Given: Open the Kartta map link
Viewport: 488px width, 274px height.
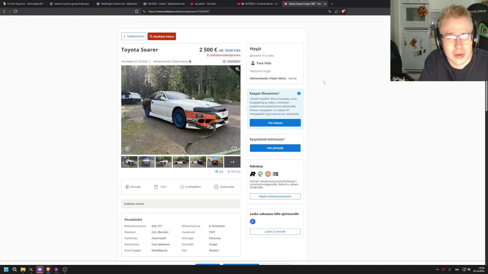Looking at the screenshot, I should tap(292, 78).
